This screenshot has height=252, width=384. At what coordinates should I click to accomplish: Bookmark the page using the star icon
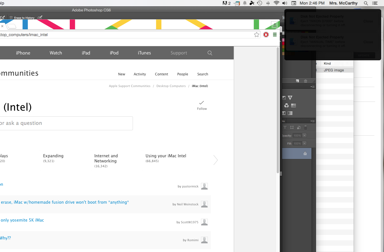pos(256,34)
